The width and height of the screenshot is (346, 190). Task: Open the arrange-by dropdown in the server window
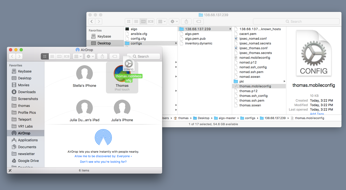(x=162, y=21)
